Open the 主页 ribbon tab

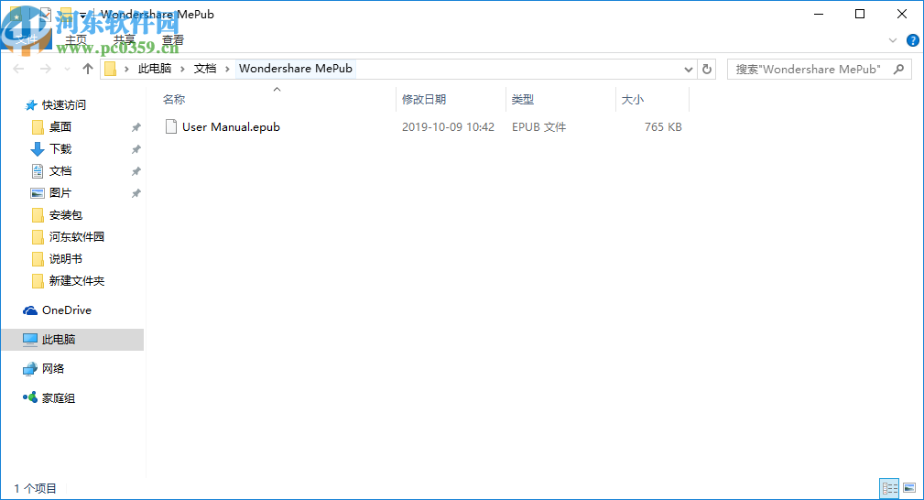point(76,40)
